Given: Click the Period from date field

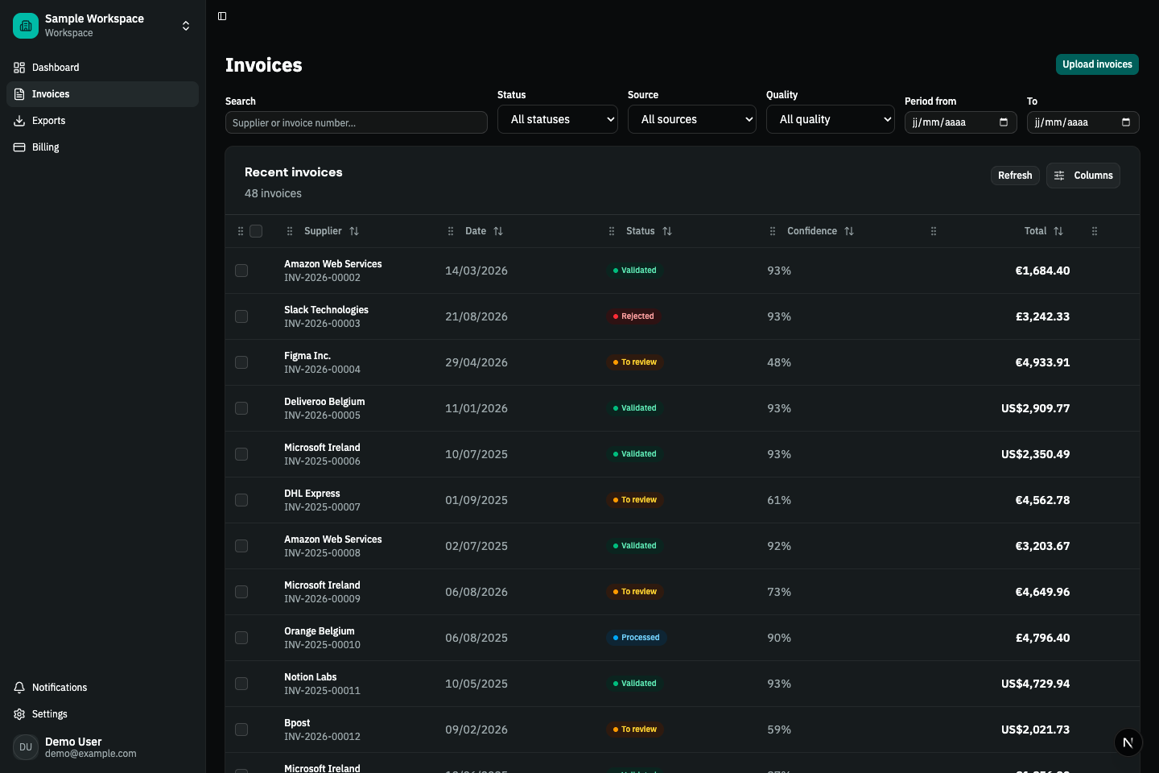Looking at the screenshot, I should point(961,122).
